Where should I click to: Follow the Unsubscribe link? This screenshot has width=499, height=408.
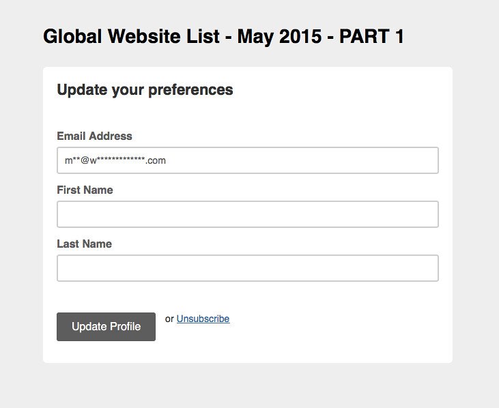pyautogui.click(x=203, y=319)
